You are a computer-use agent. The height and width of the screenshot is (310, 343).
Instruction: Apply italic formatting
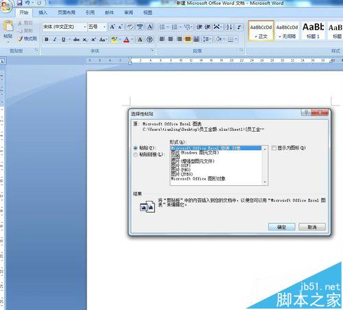(55, 39)
